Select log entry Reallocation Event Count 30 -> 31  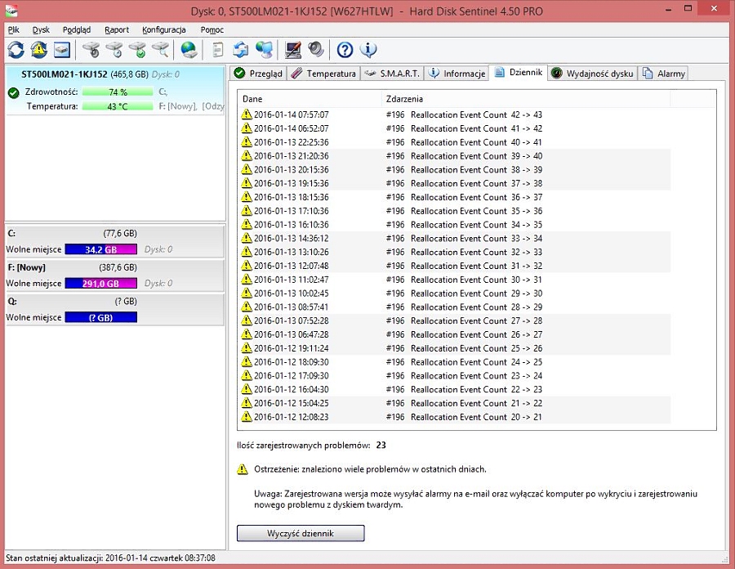click(455, 280)
